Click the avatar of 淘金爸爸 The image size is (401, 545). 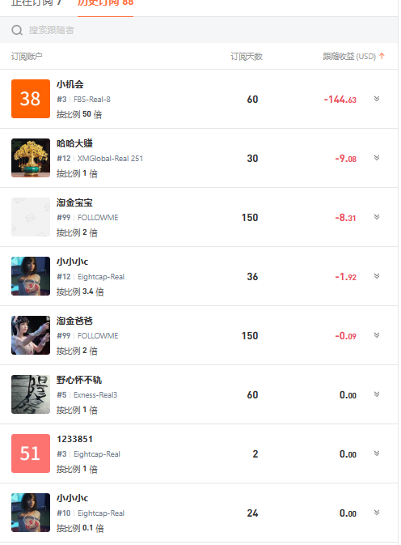point(31,335)
